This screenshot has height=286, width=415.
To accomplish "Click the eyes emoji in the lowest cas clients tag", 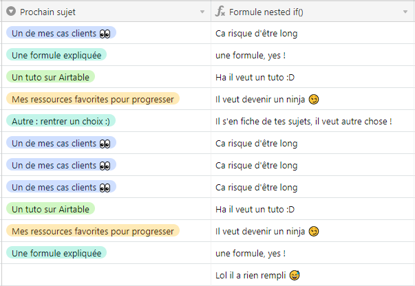I will 105,187.
